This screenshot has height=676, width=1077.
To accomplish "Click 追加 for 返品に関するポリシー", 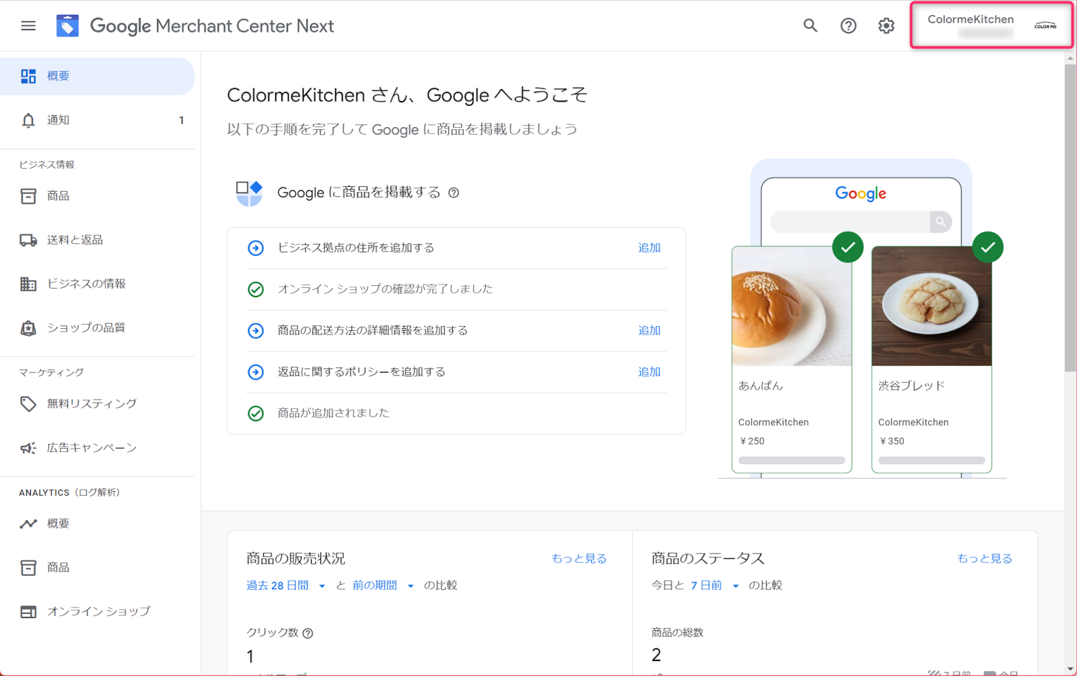I will pyautogui.click(x=649, y=372).
